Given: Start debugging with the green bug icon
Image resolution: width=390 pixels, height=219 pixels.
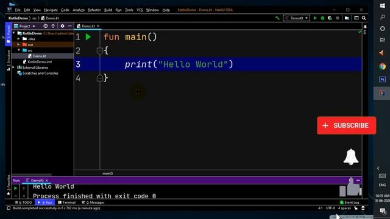Looking at the screenshot, I should 322,18.
